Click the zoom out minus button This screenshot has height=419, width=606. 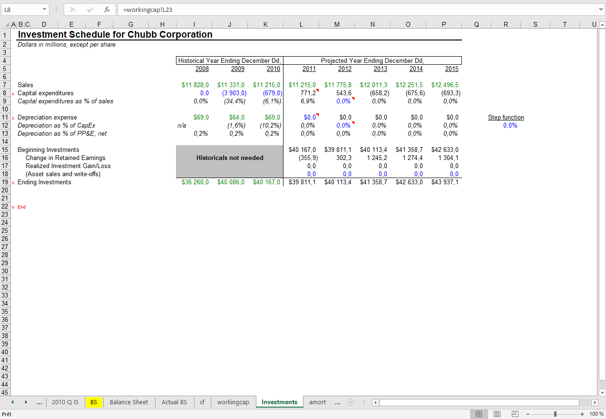click(528, 414)
